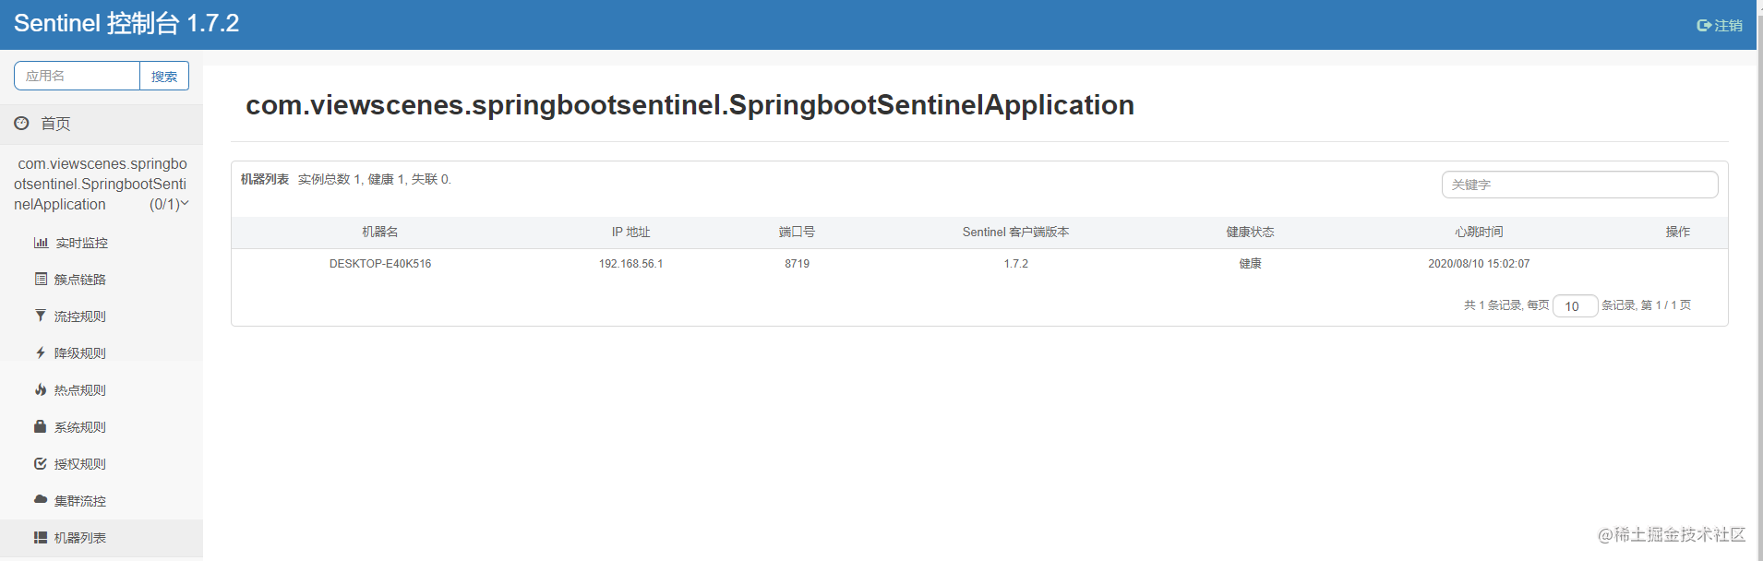Click the lightning bolt icon for 降级规则
The height and width of the screenshot is (561, 1763).
[41, 352]
